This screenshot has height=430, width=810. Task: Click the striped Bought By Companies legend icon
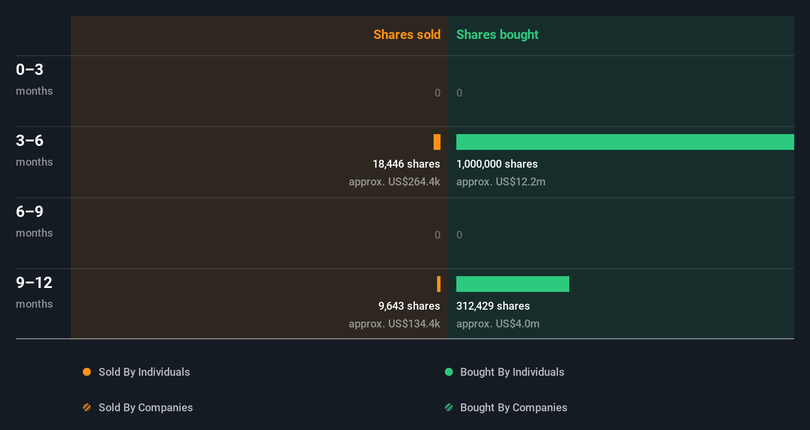tap(449, 407)
